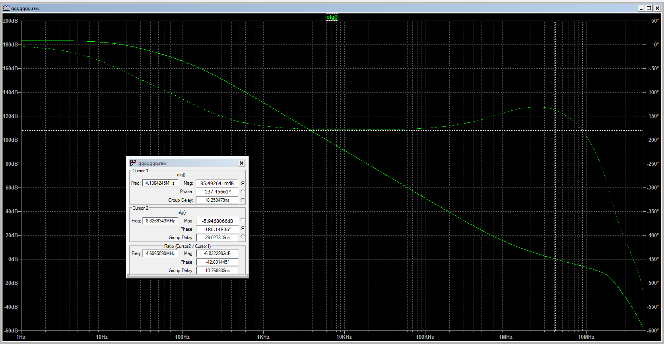Click the 200dB left axis label
Screen dimensions: 664x344
[10, 21]
